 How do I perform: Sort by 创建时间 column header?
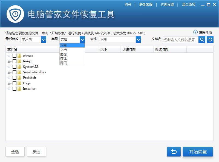point(137,49)
